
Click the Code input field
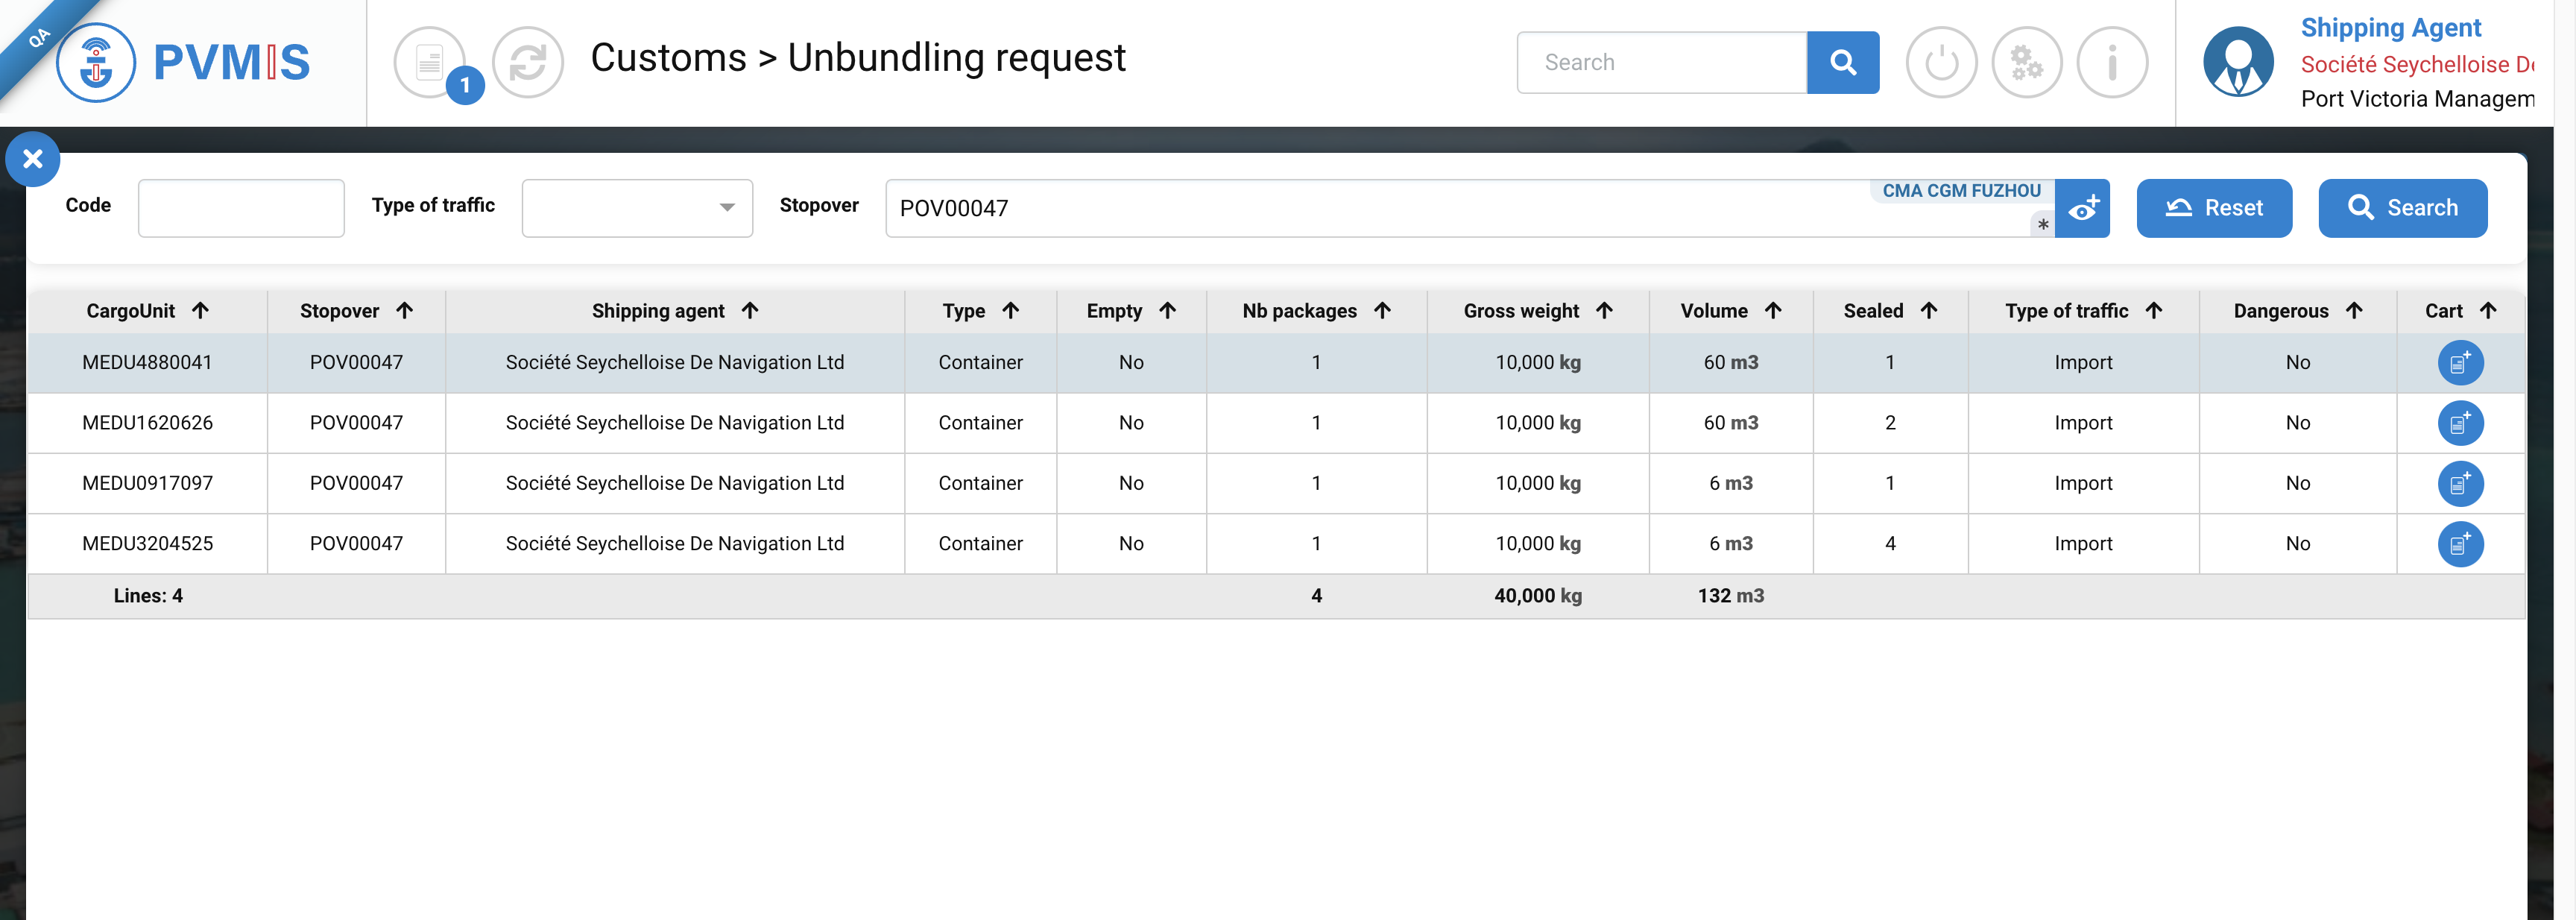tap(241, 208)
